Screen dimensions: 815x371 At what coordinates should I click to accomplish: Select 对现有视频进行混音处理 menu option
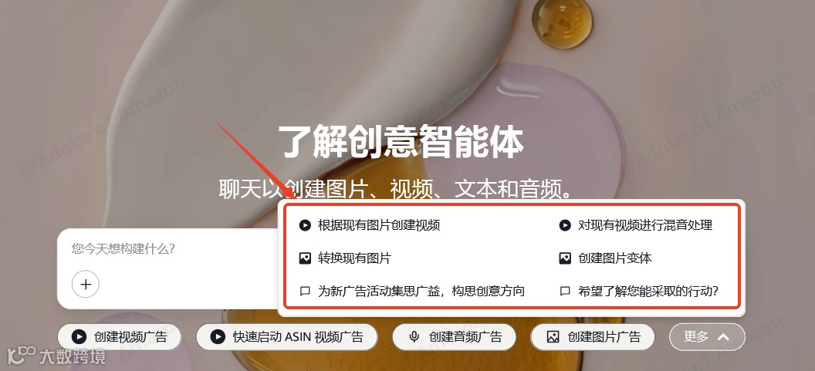[635, 225]
